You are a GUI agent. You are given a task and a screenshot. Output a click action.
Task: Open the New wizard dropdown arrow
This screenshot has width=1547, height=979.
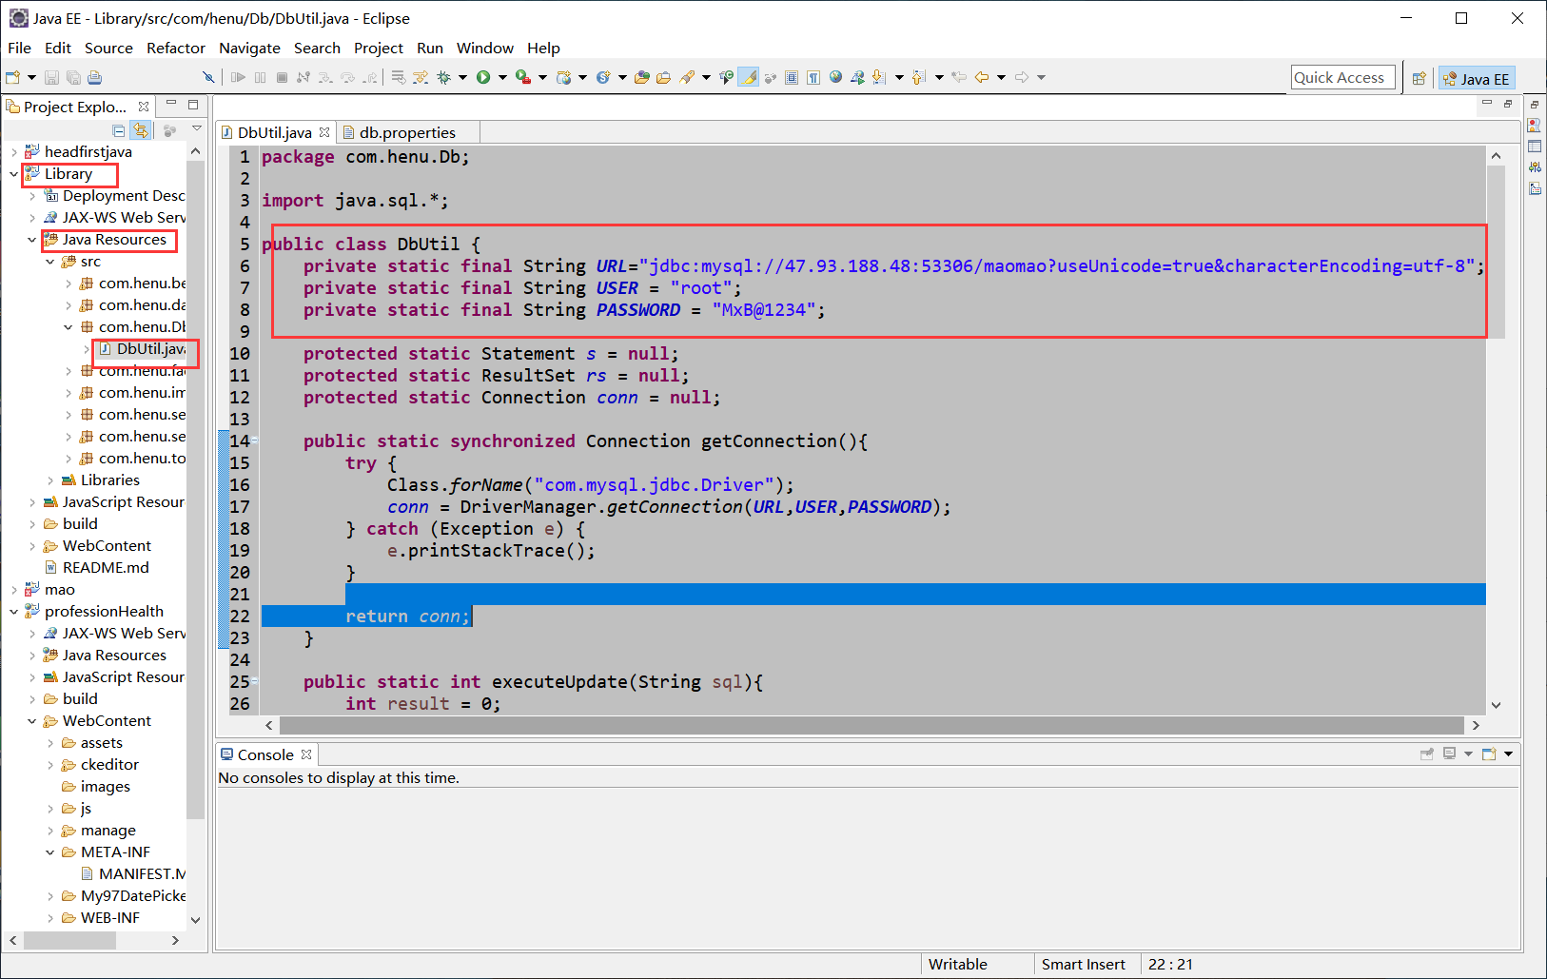[x=31, y=78]
